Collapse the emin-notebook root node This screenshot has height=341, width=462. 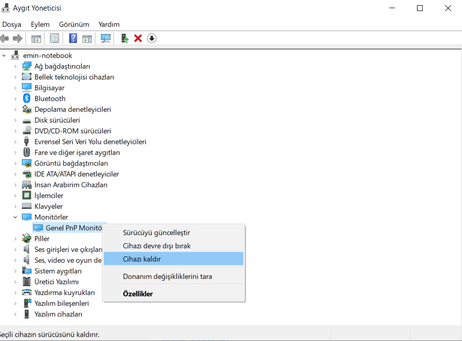[x=4, y=56]
